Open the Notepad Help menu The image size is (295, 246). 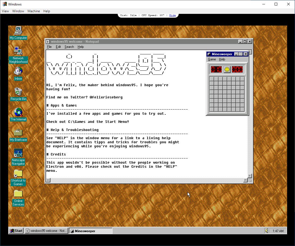81,47
